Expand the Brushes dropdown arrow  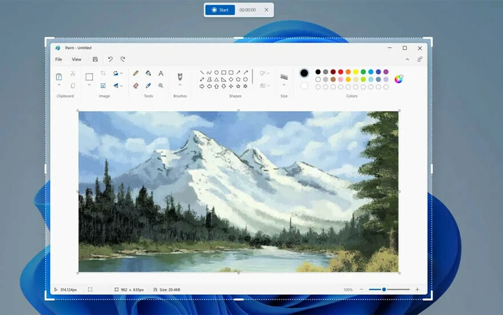pyautogui.click(x=180, y=85)
